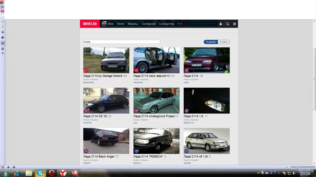Open Windows Explorer folder on taskbar
Screen dimensions: 316x177
pos(29,173)
